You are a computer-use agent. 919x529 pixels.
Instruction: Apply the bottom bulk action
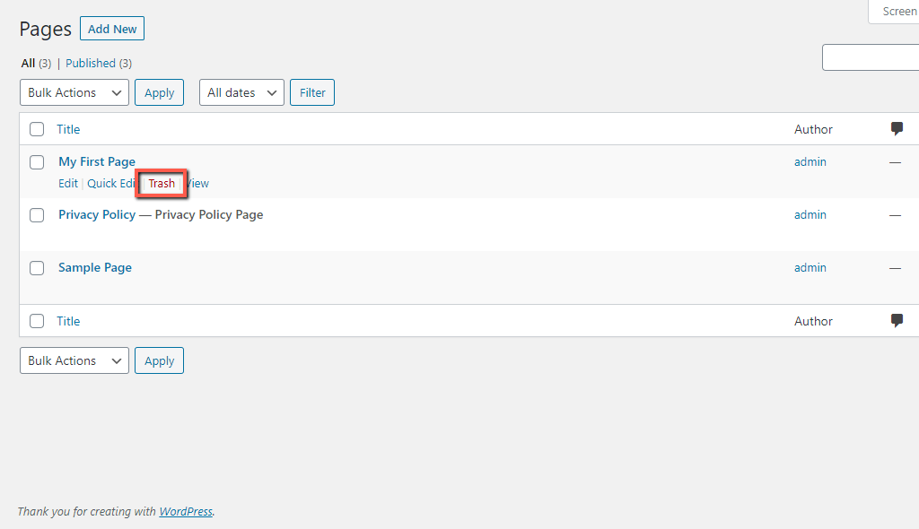[160, 360]
